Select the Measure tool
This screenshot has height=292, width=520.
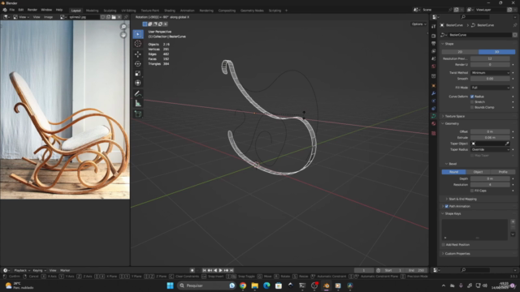138,103
